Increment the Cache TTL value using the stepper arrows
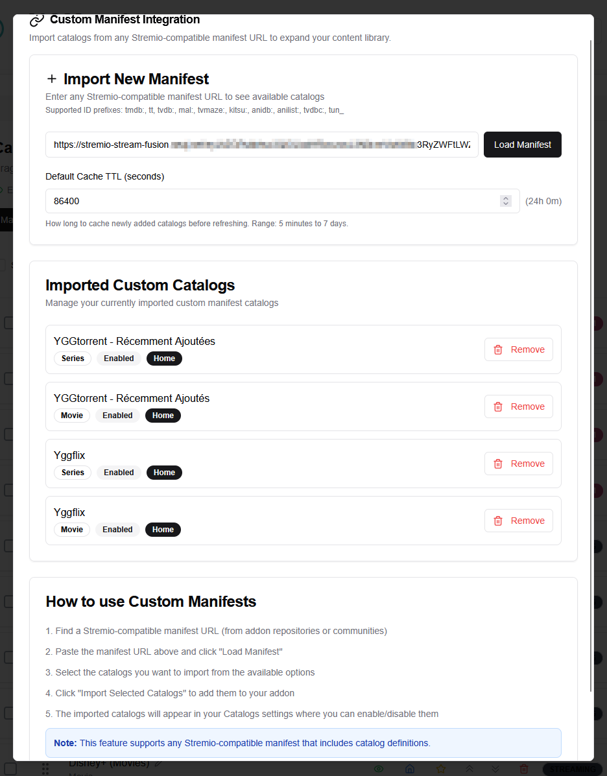607x776 pixels. coord(506,201)
